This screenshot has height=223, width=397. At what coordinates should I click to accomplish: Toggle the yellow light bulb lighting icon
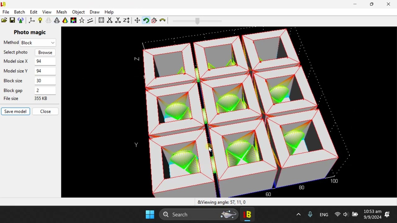coord(40,20)
